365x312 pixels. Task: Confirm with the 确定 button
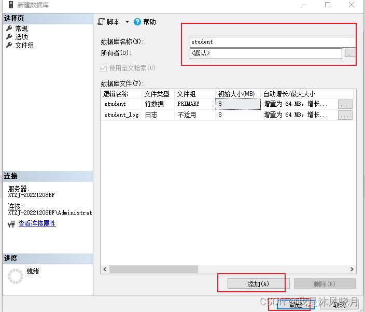(x=296, y=305)
